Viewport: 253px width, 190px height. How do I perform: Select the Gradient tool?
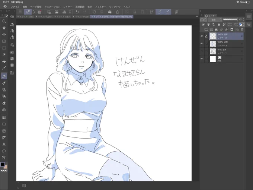tap(4, 118)
